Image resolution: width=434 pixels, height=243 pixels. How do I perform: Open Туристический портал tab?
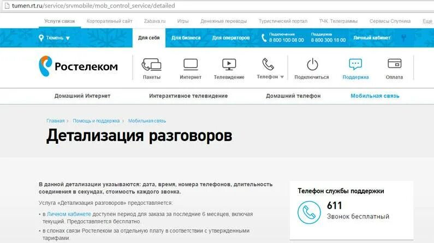[283, 21]
